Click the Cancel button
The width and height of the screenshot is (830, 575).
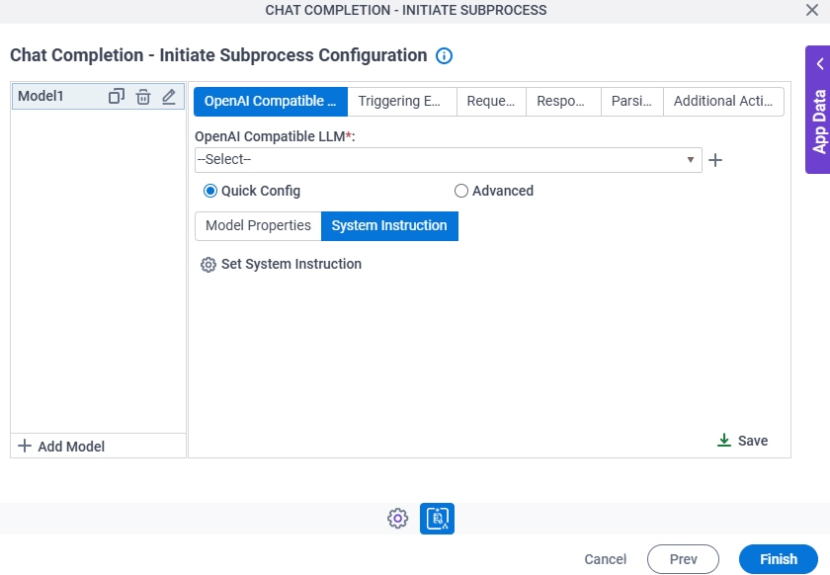(x=605, y=559)
